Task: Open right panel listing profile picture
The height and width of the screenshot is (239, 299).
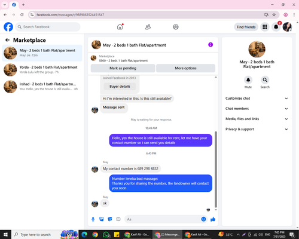Action: [x=257, y=49]
